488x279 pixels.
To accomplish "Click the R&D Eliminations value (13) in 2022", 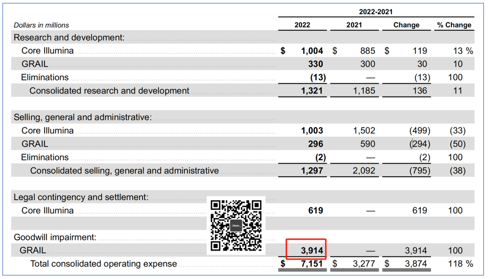I will (318, 78).
